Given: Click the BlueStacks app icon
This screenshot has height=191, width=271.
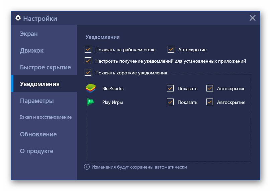Looking at the screenshot, I should pos(91,88).
